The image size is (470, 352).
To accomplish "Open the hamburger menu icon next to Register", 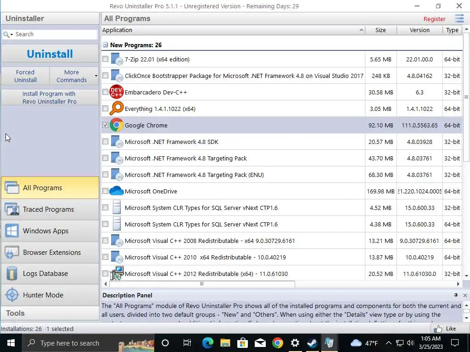I will tap(459, 18).
